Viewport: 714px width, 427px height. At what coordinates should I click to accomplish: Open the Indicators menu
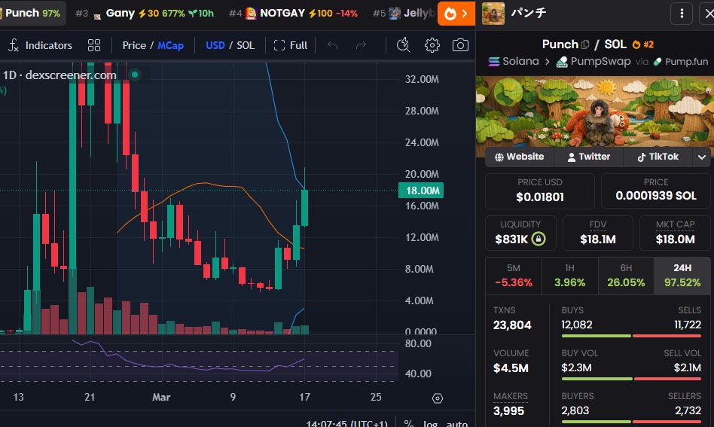point(40,45)
